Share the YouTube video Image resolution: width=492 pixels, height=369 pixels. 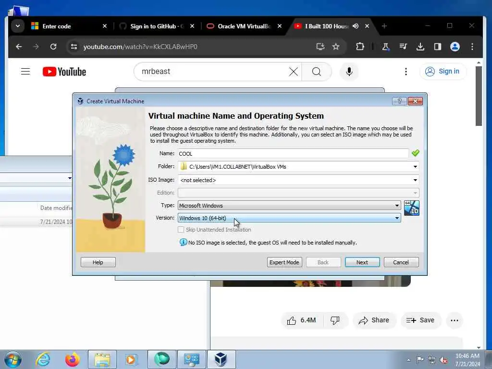(x=374, y=320)
